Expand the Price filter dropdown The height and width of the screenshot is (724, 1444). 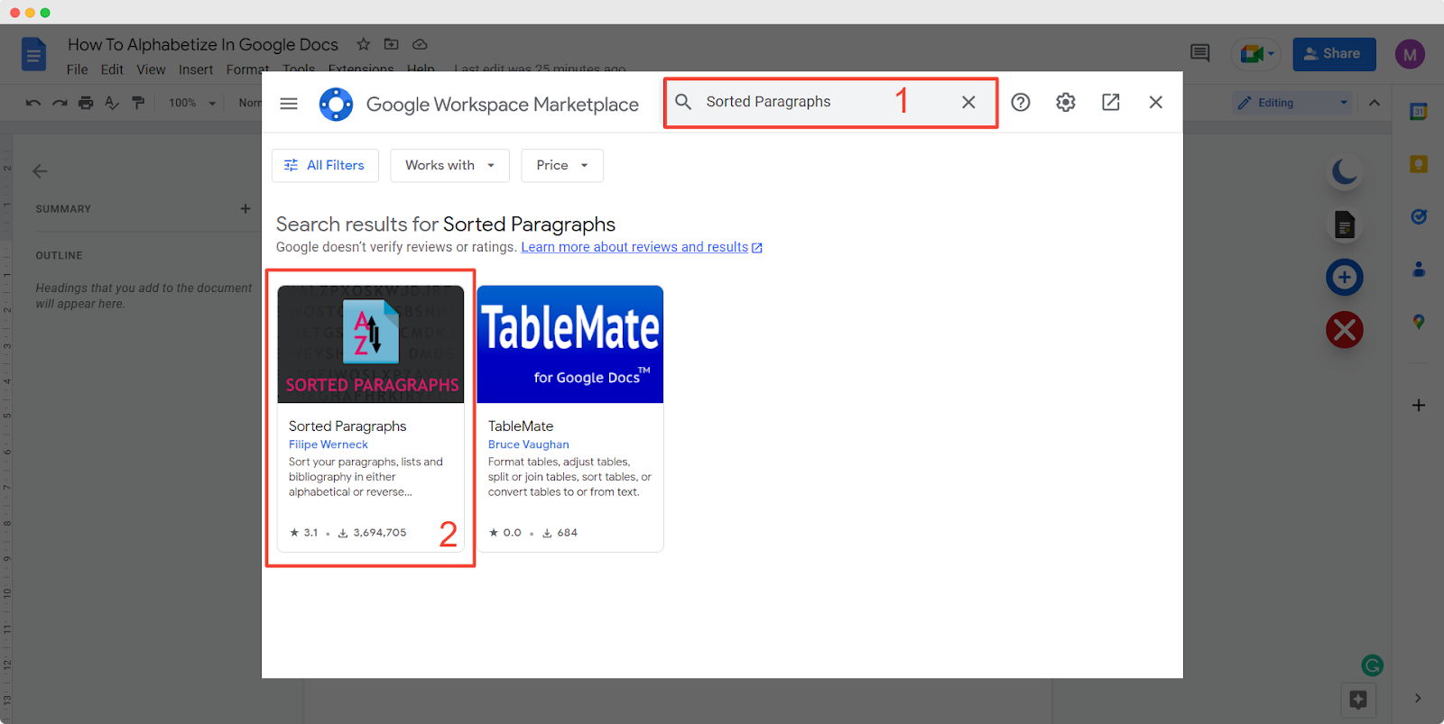tap(562, 165)
